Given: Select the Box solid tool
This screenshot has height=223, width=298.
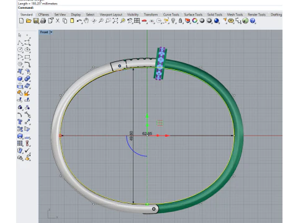Looking at the screenshot, I should (x=20, y=79).
